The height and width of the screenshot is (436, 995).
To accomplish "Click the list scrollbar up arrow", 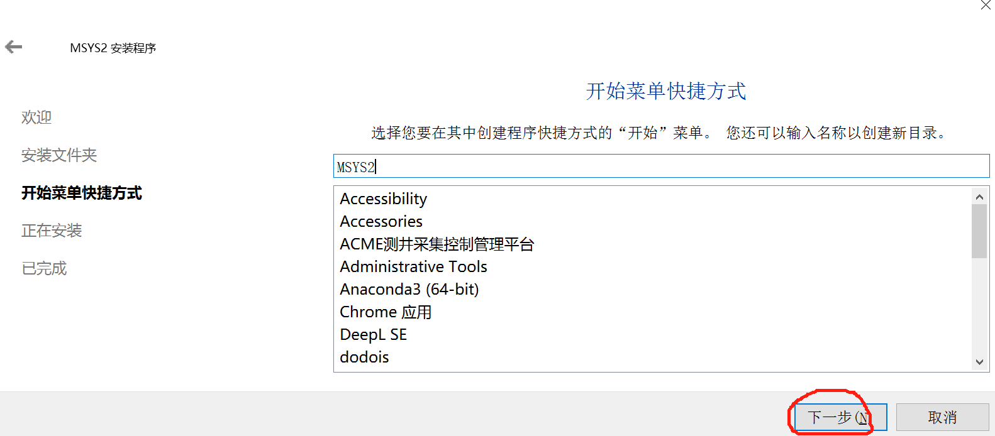I will click(x=979, y=197).
